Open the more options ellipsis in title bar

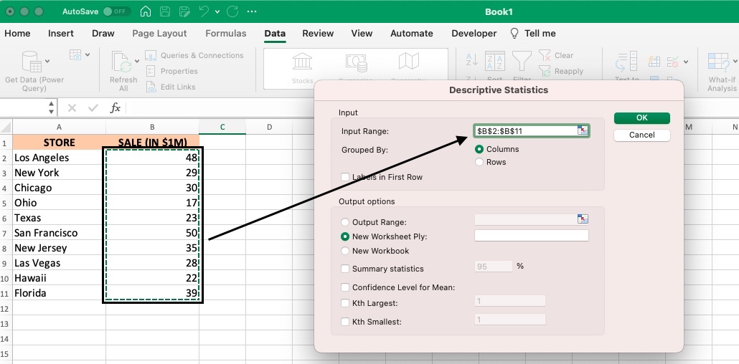[252, 11]
